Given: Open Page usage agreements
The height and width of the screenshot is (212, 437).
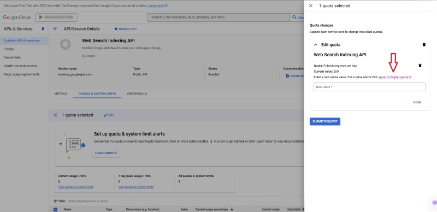Looking at the screenshot, I should point(21,74).
